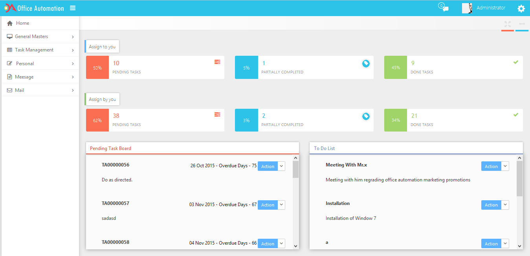
Task: Click the blue 3% partially completed tile
Action: tap(246, 120)
